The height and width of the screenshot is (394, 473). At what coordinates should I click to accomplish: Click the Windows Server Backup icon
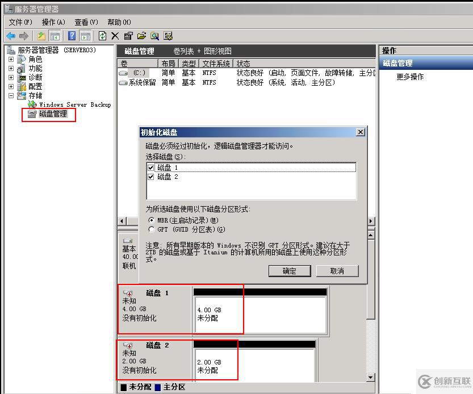tap(32, 104)
